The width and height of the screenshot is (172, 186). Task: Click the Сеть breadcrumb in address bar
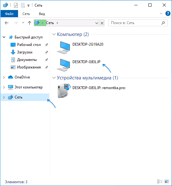click(x=50, y=23)
